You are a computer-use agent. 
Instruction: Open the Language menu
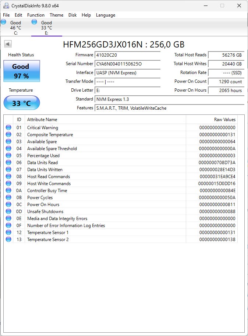pyautogui.click(x=106, y=15)
